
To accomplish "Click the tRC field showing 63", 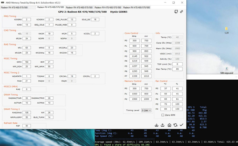I will (26, 48).
